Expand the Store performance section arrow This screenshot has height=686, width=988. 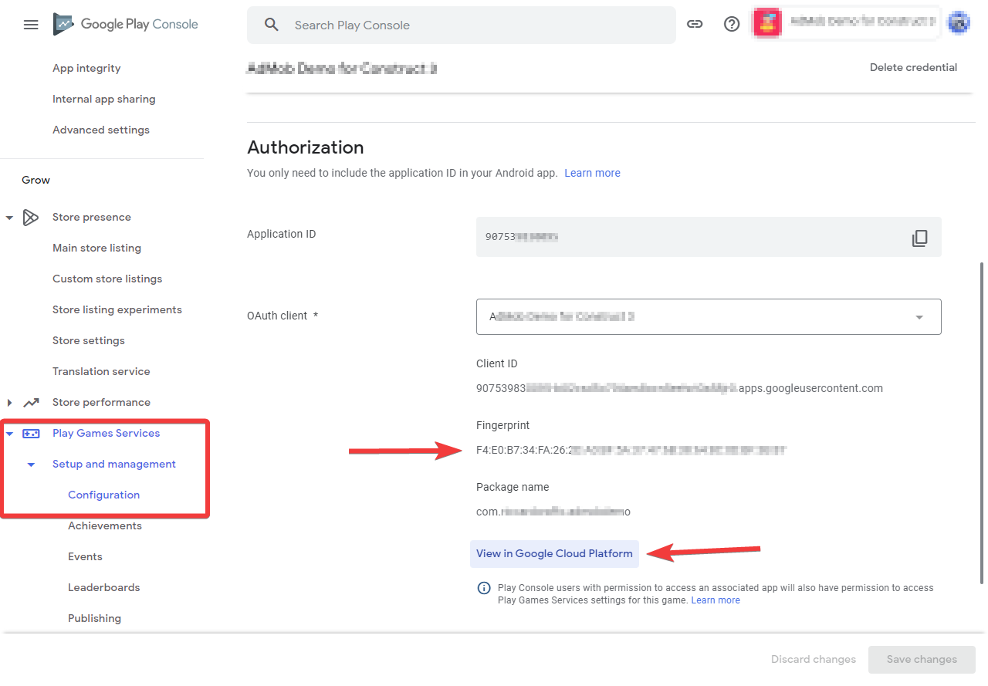click(9, 403)
